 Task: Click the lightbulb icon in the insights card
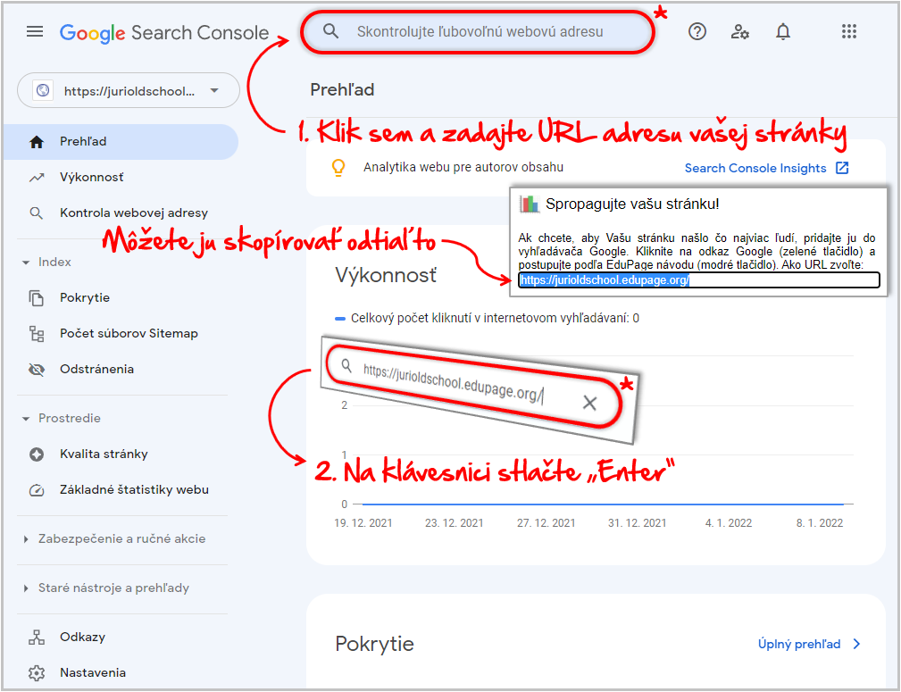338,168
